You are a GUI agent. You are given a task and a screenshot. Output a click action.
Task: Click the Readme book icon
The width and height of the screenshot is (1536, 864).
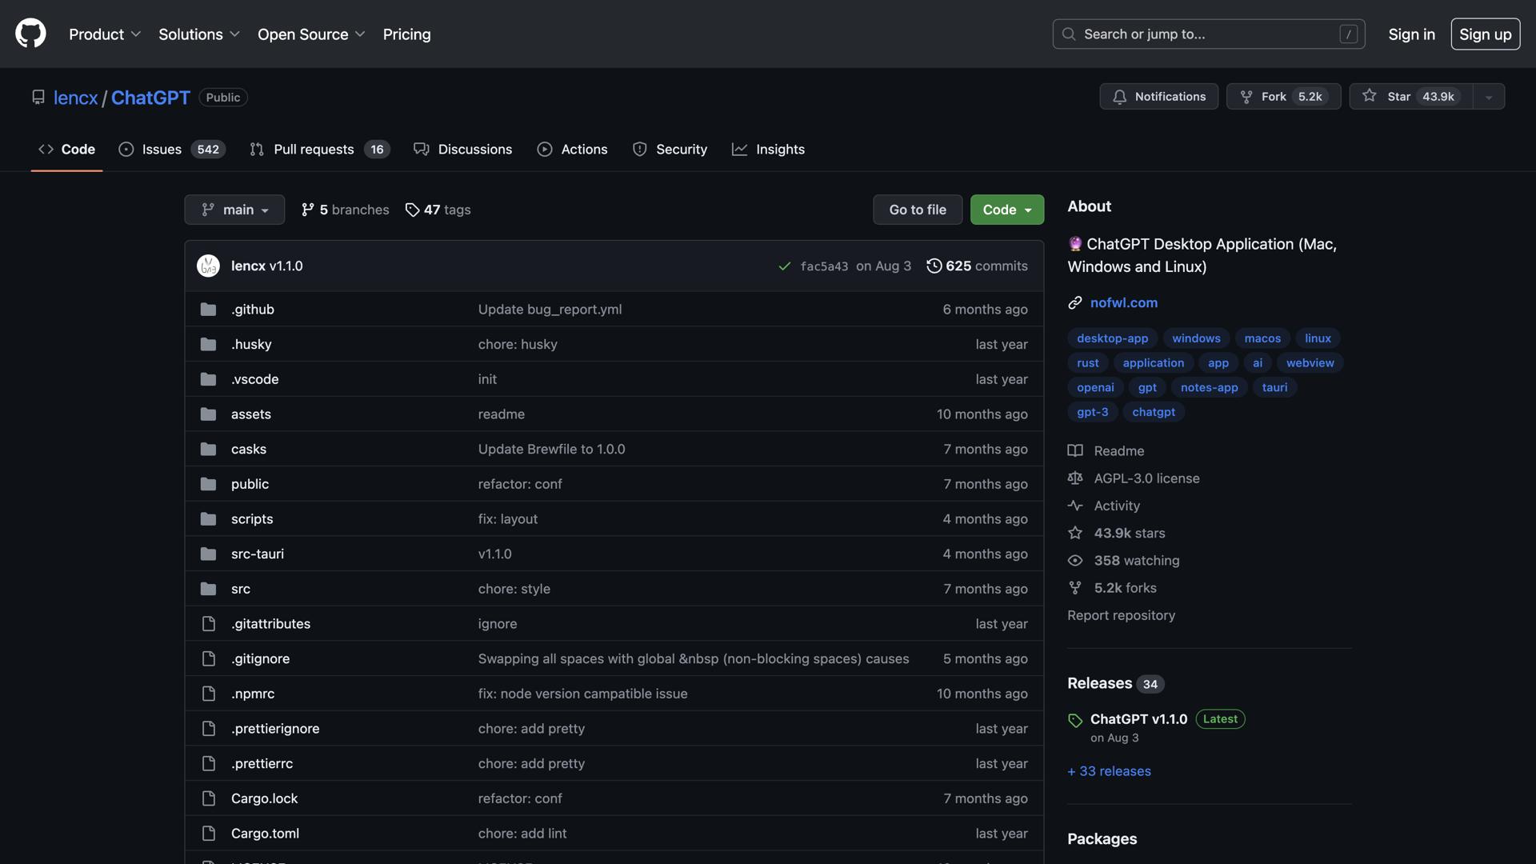coord(1074,450)
